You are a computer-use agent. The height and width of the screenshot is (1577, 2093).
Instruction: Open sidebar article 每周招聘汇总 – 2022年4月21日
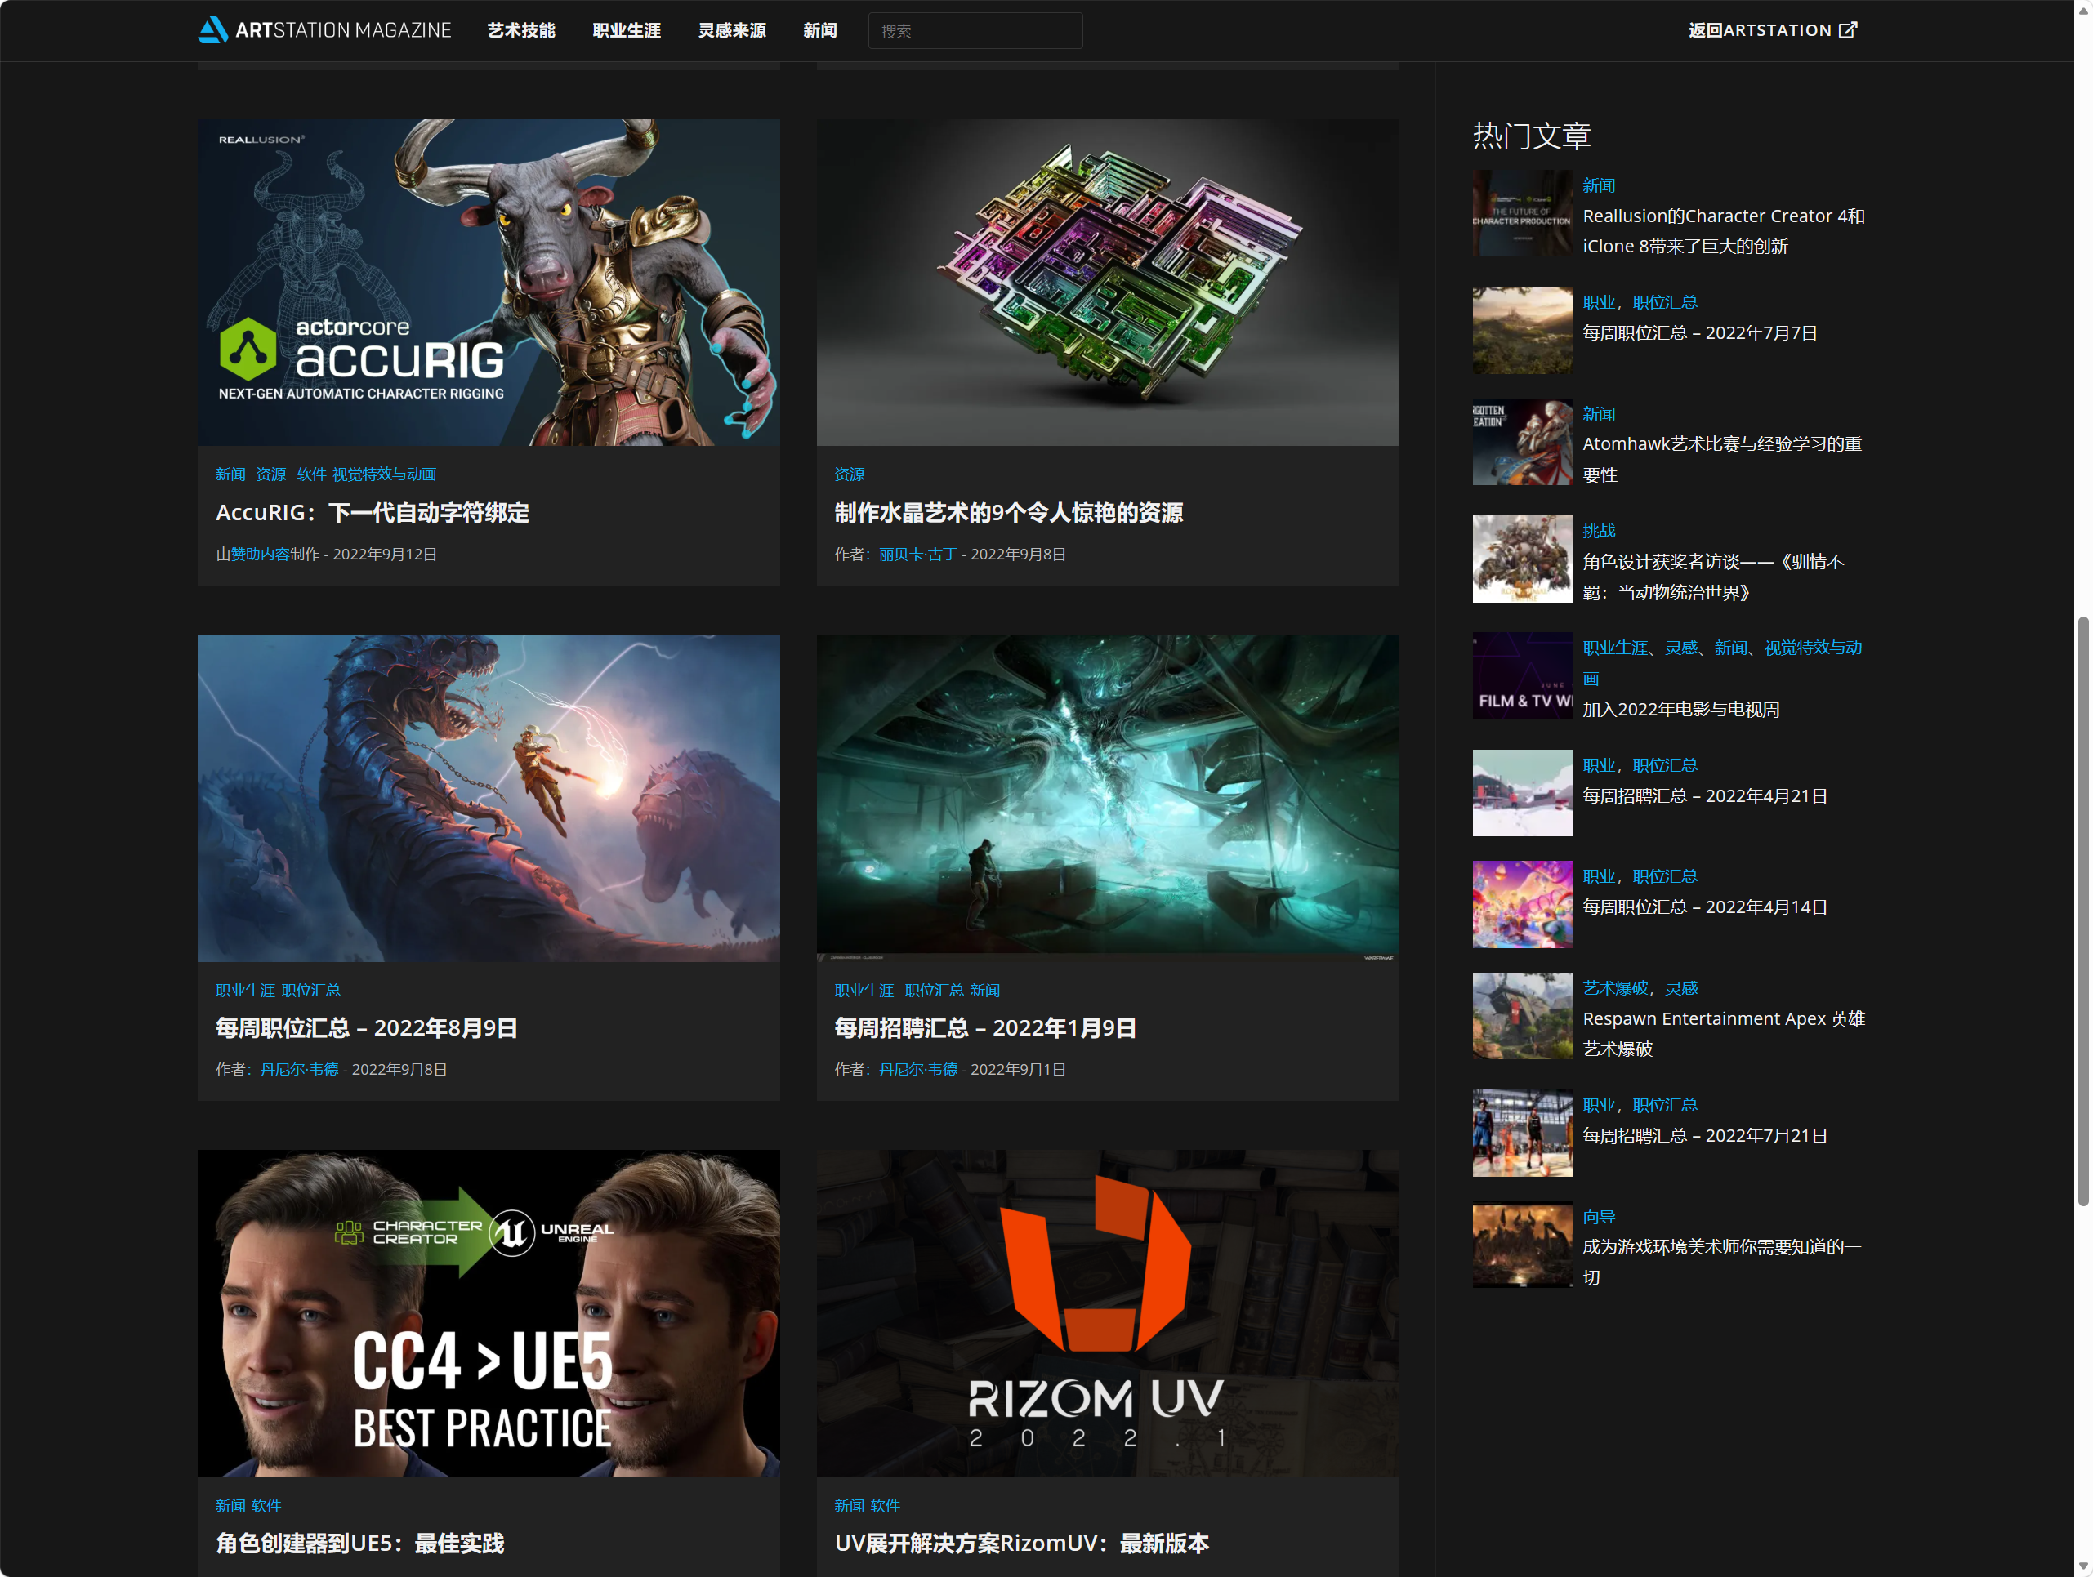pyautogui.click(x=1704, y=795)
